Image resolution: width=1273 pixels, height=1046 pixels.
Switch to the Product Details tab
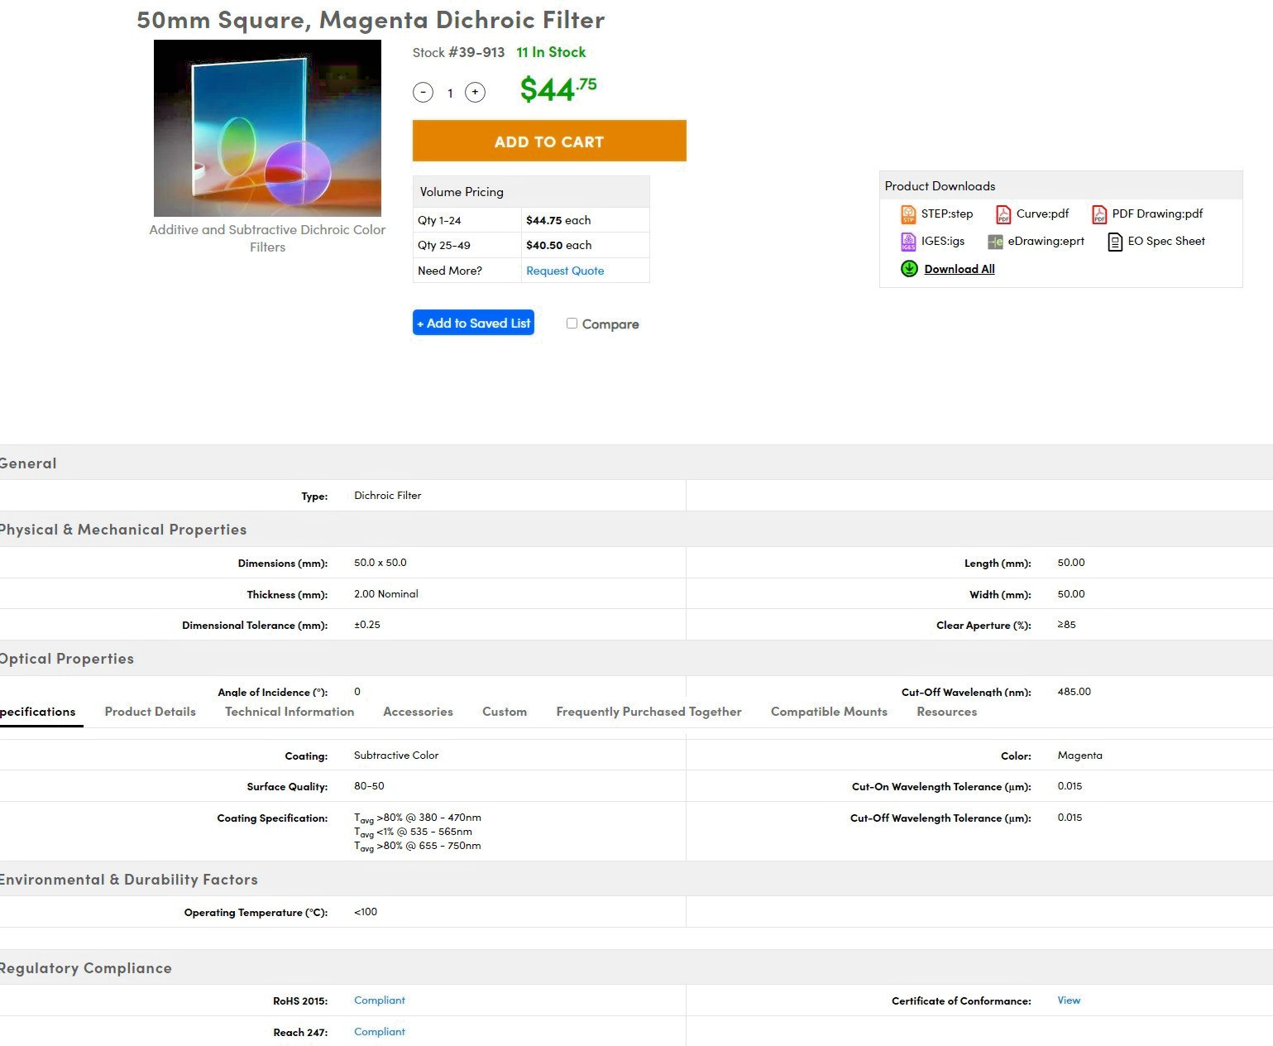(150, 712)
